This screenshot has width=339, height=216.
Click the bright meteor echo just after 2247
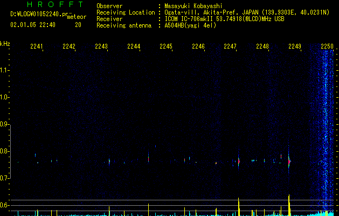(x=239, y=161)
